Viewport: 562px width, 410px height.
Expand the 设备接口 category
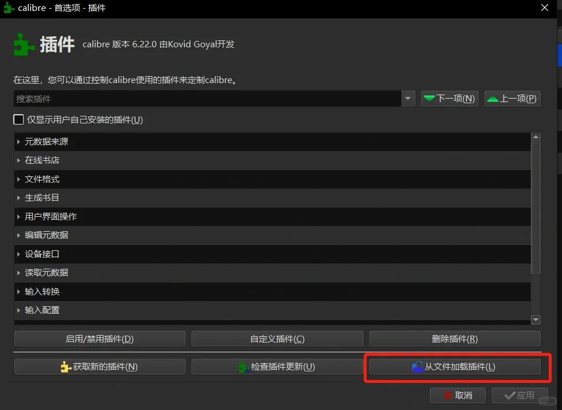point(18,254)
